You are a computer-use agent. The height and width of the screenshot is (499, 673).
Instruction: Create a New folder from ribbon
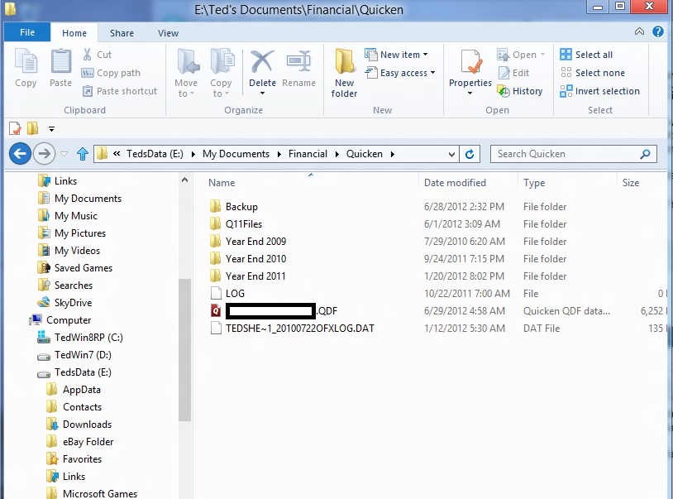(345, 71)
